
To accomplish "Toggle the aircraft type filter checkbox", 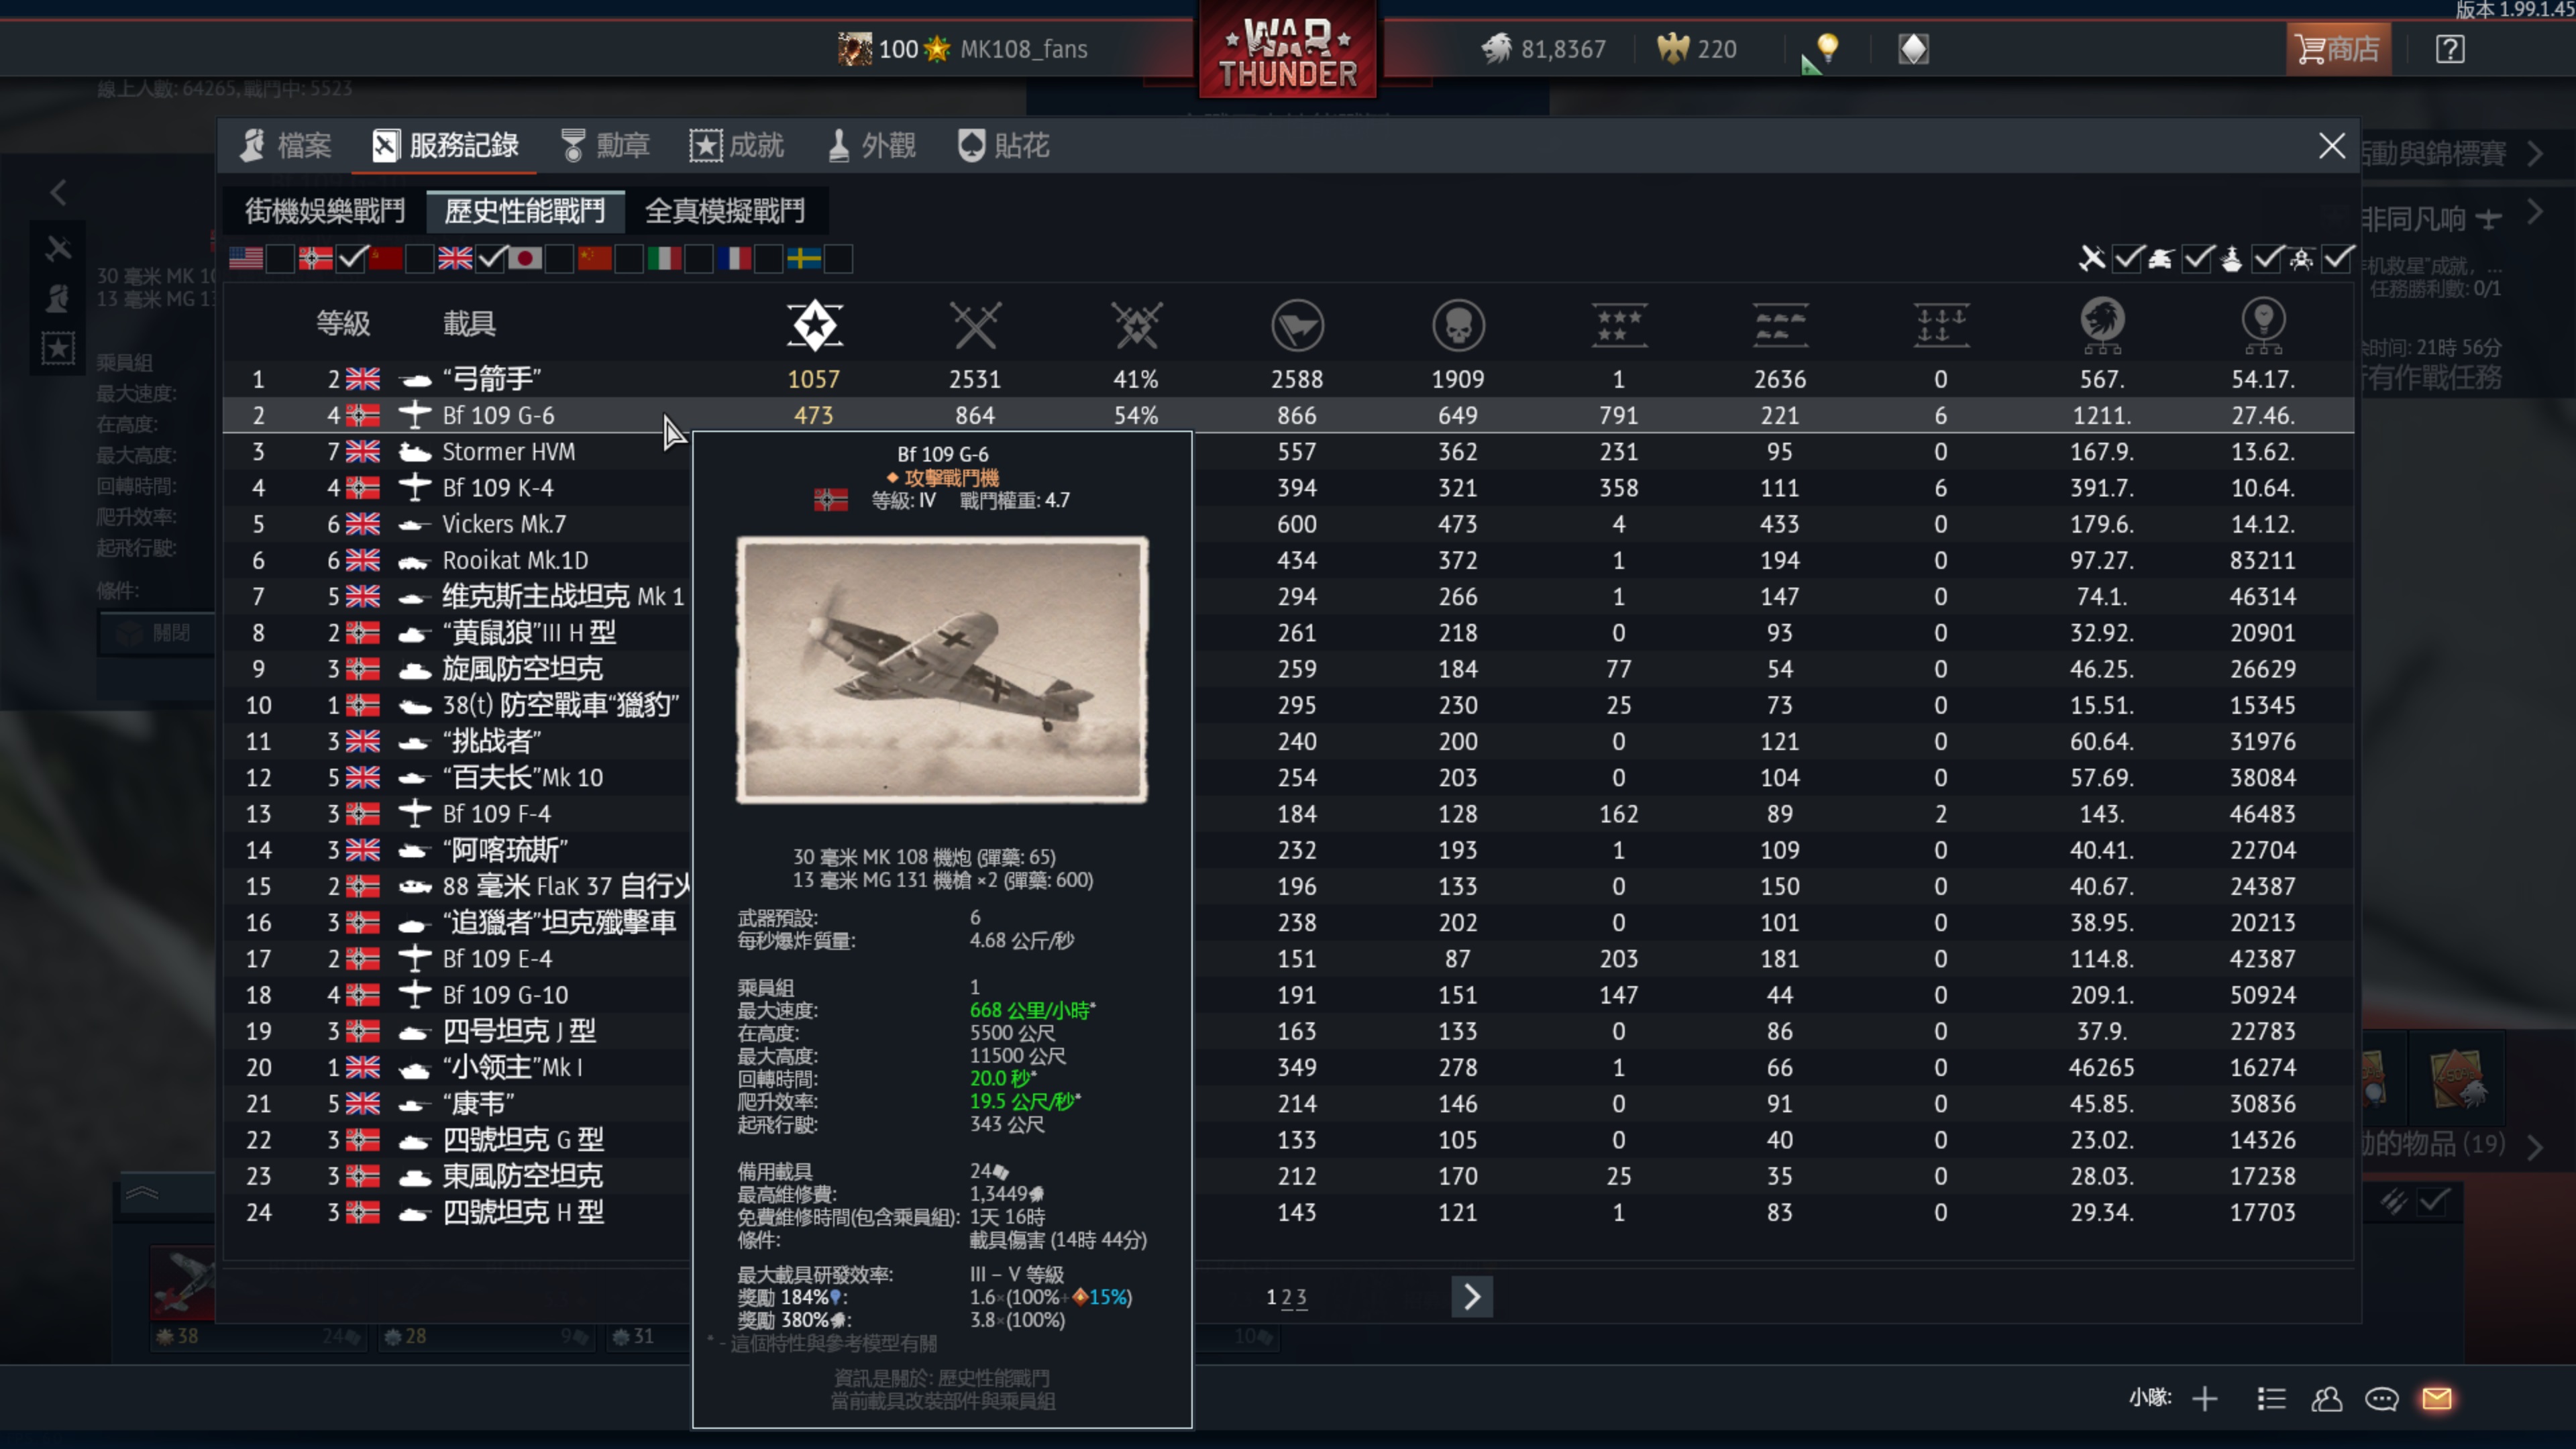I will coord(2128,258).
